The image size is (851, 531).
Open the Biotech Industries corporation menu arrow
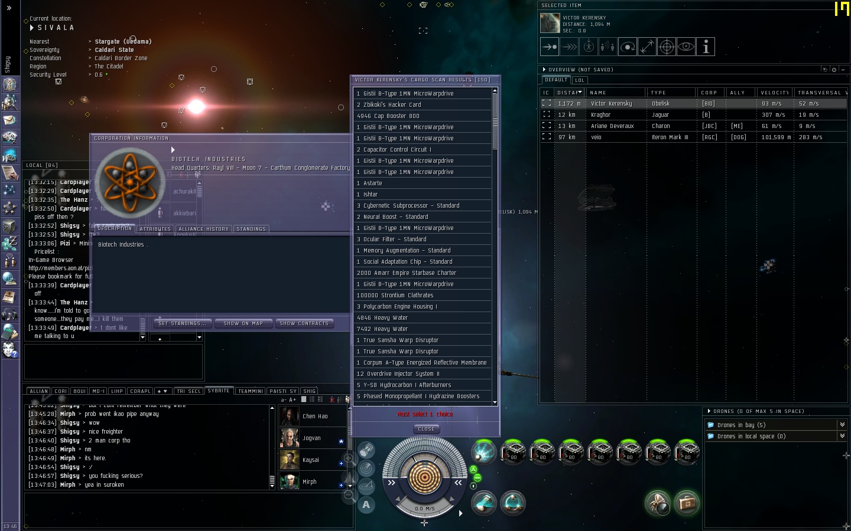tap(173, 150)
